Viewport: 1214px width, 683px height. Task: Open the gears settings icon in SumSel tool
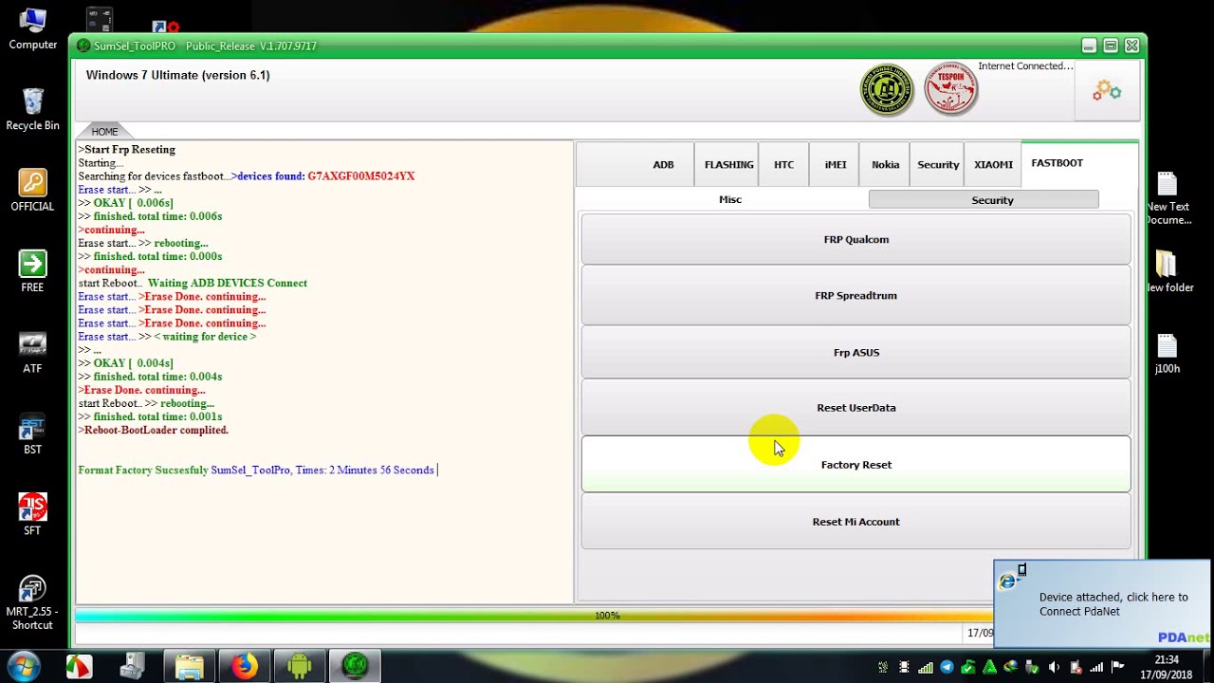tap(1107, 91)
